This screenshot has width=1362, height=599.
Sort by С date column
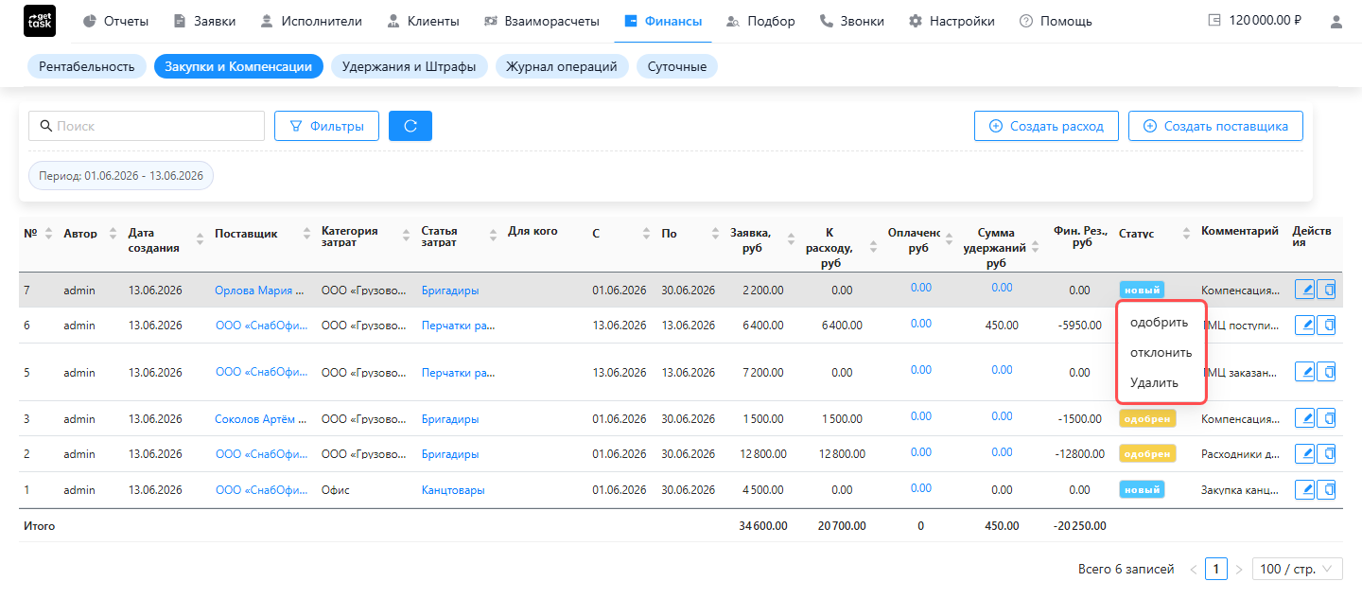pyautogui.click(x=646, y=233)
